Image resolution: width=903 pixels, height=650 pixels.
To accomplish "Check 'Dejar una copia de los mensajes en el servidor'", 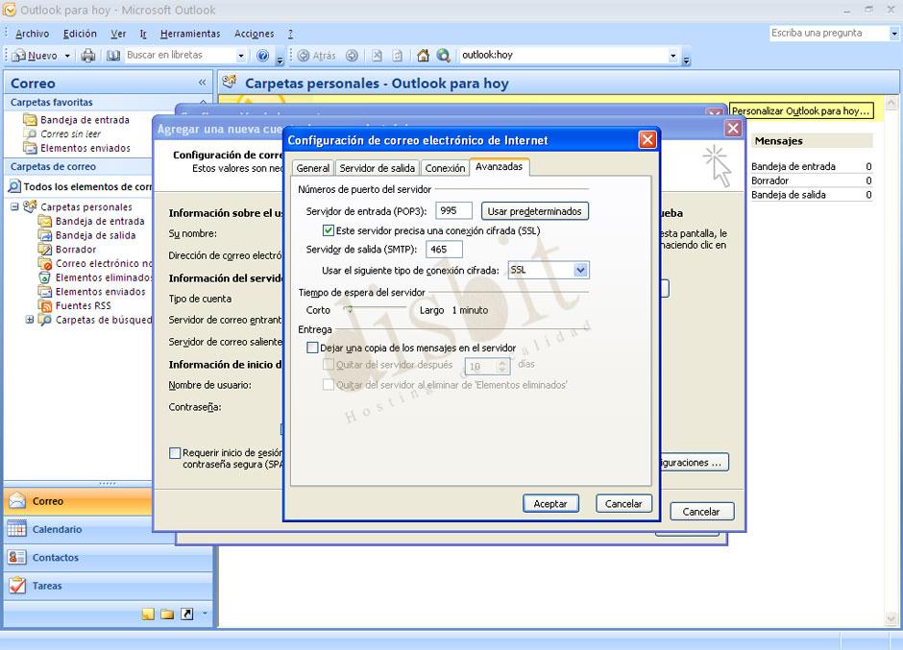I will [313, 348].
